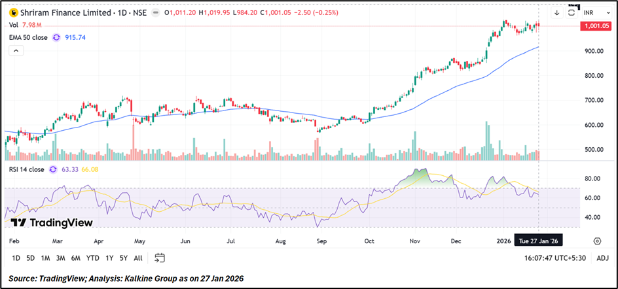The image size is (618, 289).
Task: Click the TradingView logo on chart
Action: [x=52, y=222]
